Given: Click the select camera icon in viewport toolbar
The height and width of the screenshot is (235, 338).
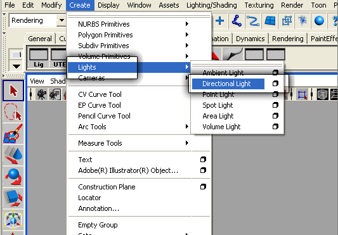Looking at the screenshot, I should (x=42, y=94).
